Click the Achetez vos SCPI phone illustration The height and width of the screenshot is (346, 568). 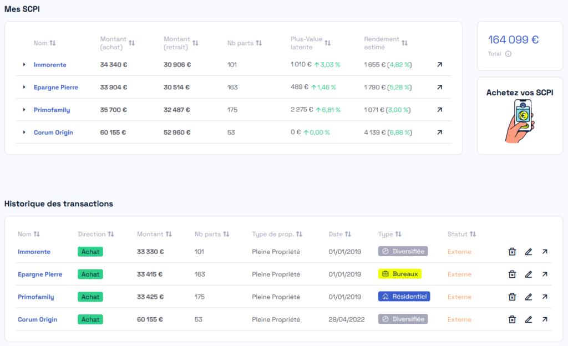coord(520,121)
